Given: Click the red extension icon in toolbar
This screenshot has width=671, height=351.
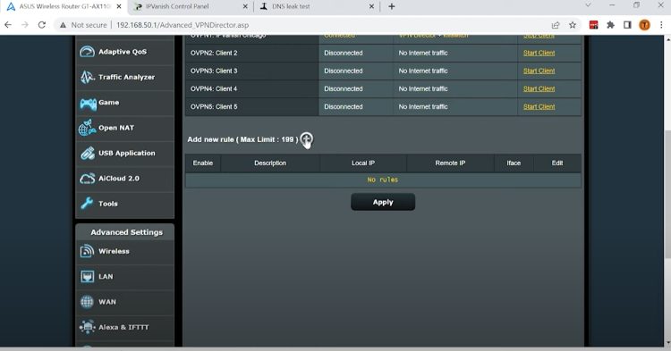Looking at the screenshot, I should (593, 25).
